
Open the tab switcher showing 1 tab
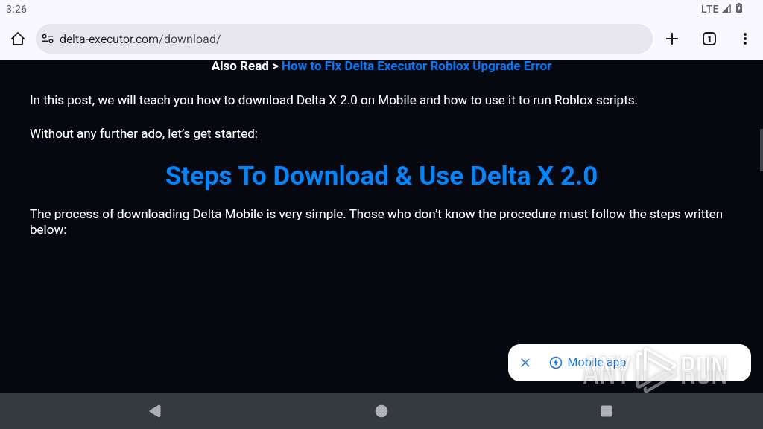(x=709, y=39)
